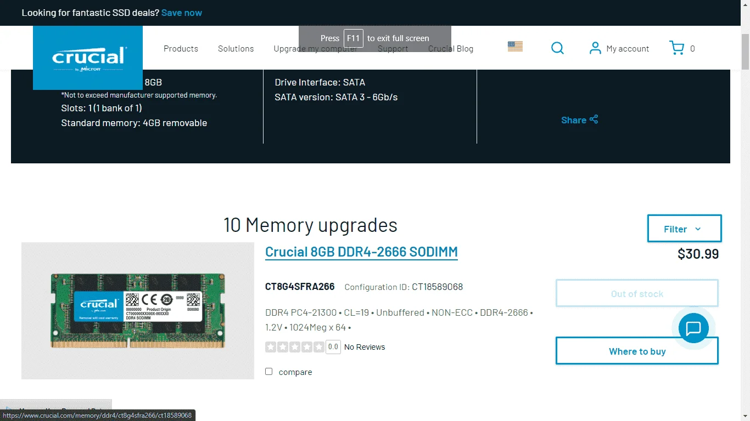Click the Crucial logo

point(88,58)
